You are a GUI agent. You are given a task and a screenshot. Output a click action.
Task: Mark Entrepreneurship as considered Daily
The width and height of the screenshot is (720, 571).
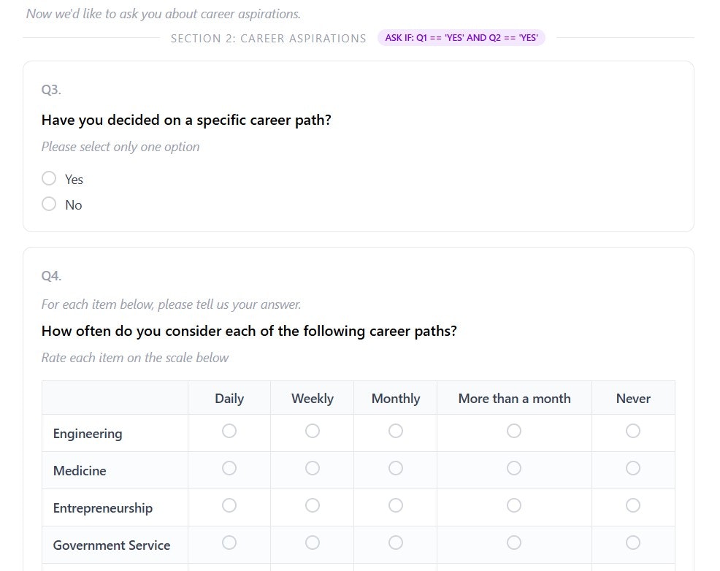click(229, 505)
